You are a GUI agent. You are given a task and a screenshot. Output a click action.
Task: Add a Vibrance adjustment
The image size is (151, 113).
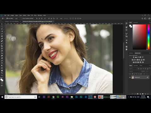(x=143, y=57)
